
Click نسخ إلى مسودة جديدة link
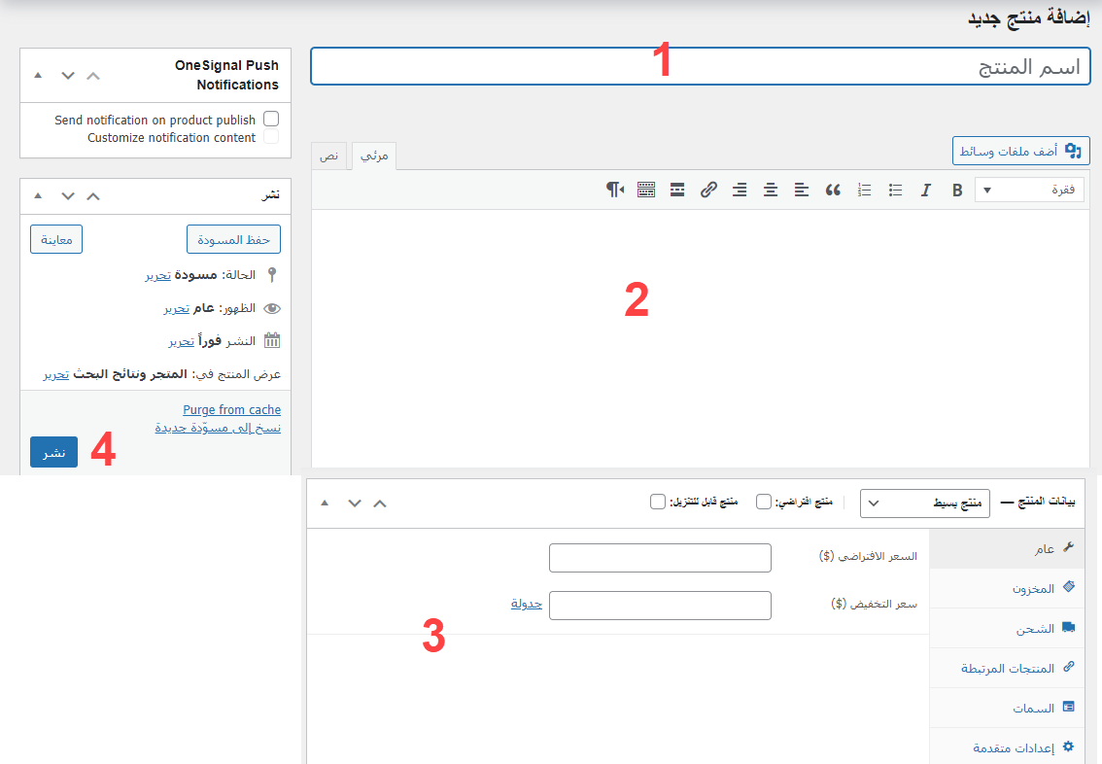[x=218, y=428]
